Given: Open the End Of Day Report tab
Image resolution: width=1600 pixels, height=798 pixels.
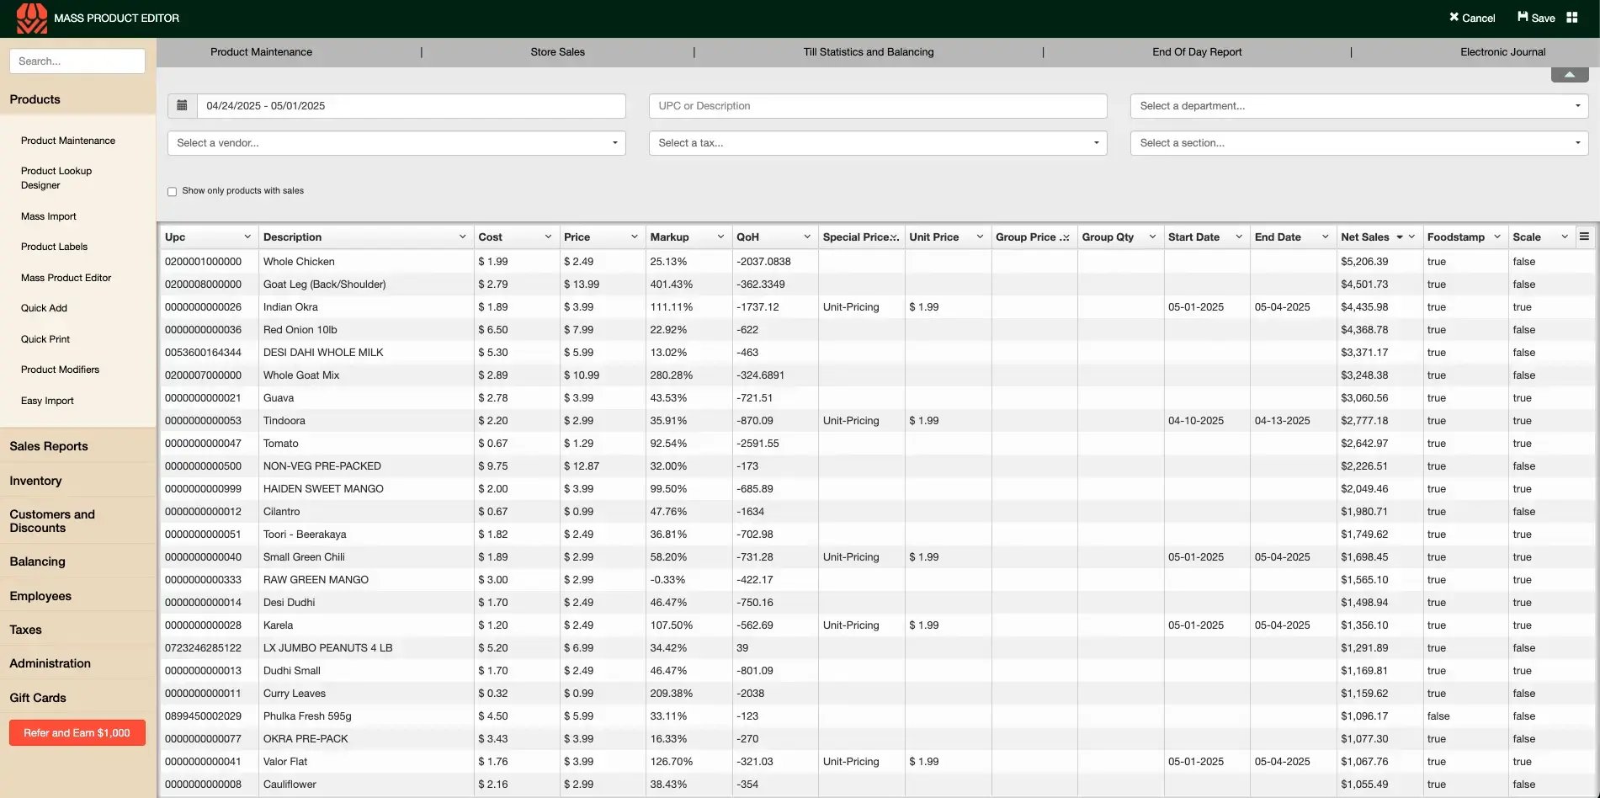Looking at the screenshot, I should 1197,51.
